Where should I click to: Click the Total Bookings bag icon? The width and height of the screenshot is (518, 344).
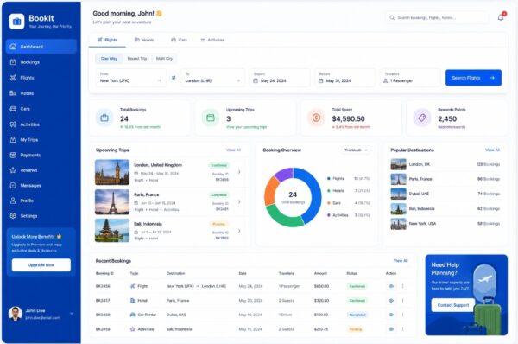click(104, 118)
